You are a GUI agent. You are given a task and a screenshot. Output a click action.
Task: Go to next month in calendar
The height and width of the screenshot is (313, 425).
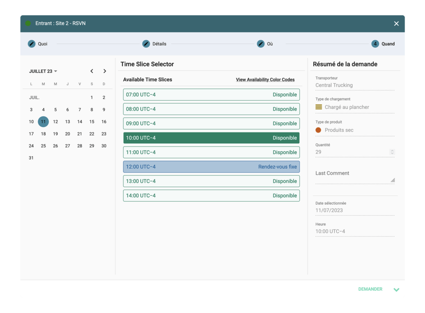pyautogui.click(x=105, y=71)
